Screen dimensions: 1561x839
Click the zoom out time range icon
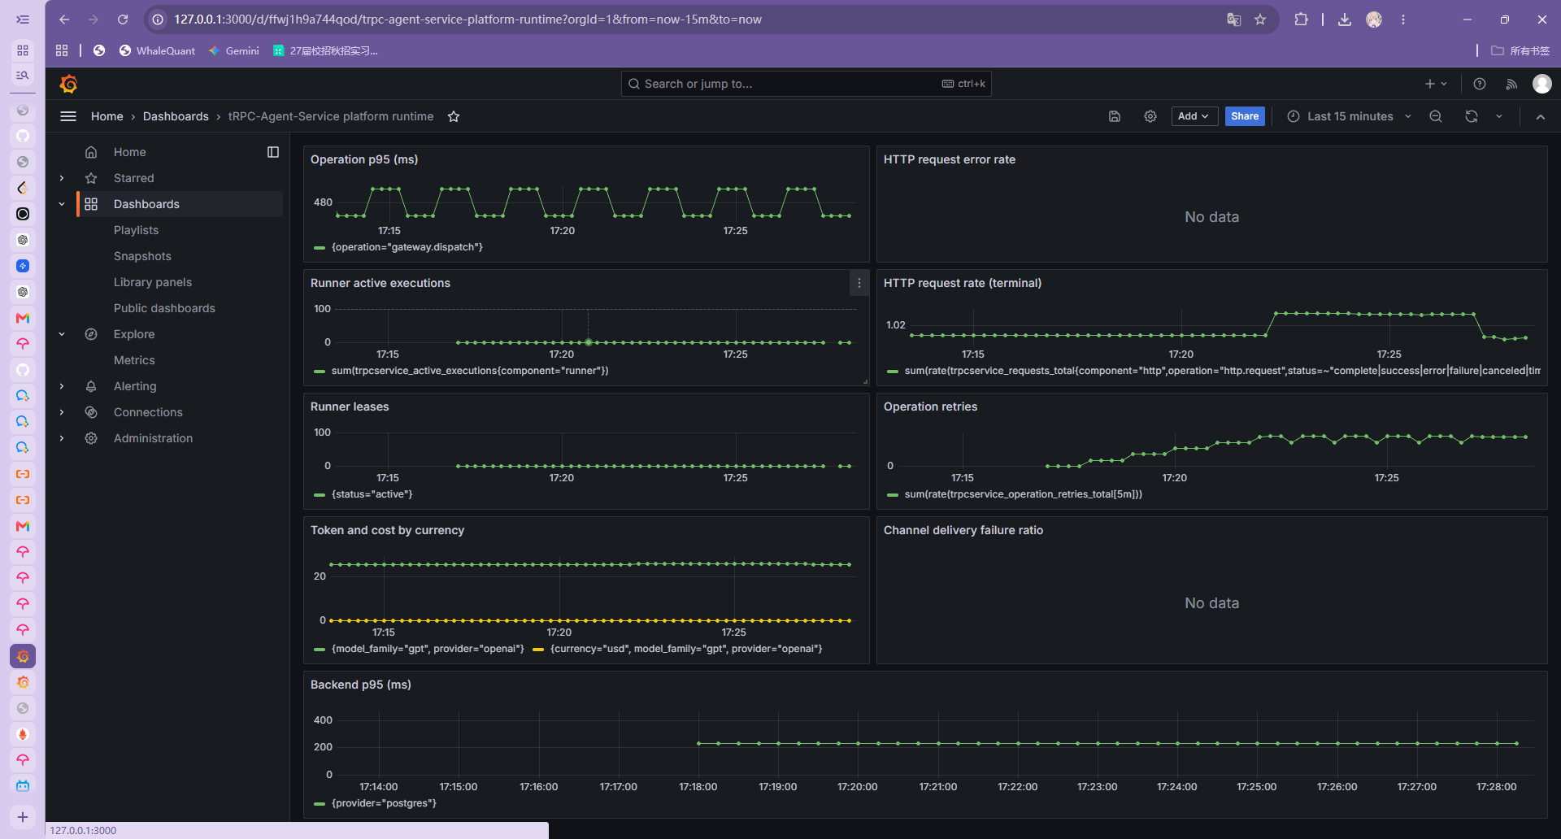1436,116
